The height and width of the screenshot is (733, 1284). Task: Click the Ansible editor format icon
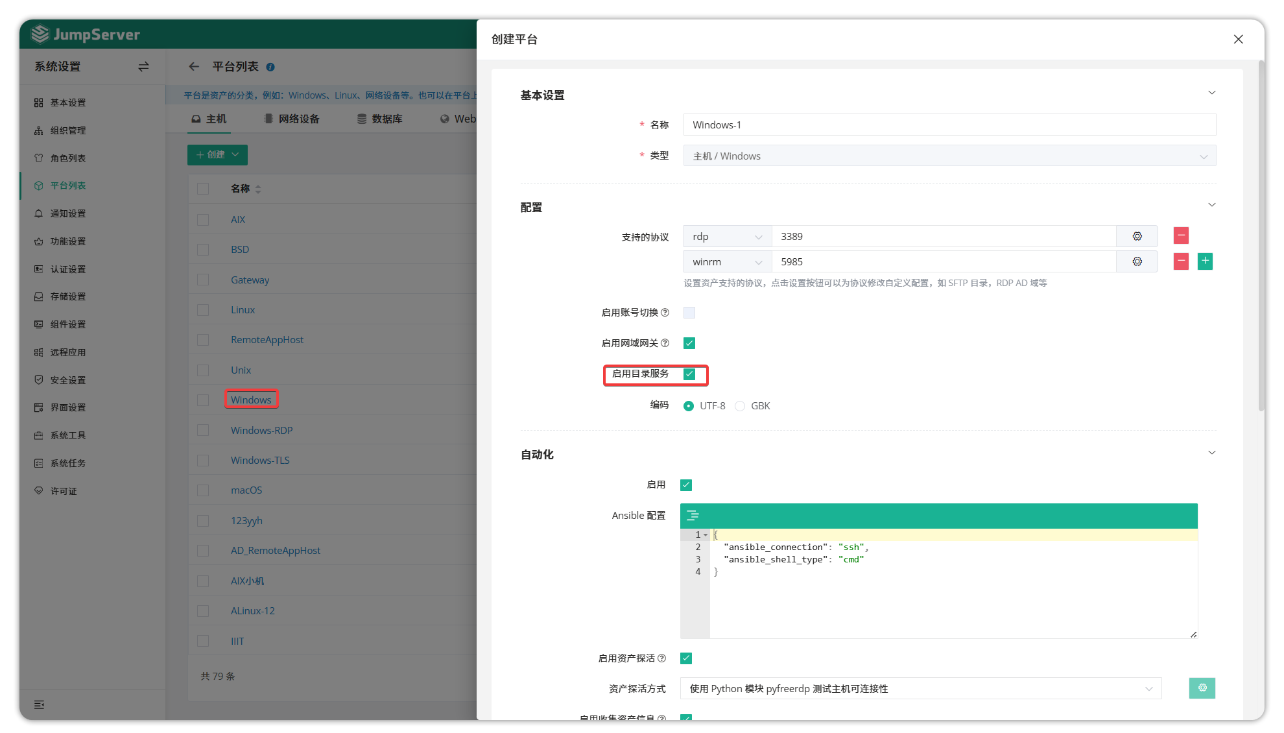click(693, 516)
